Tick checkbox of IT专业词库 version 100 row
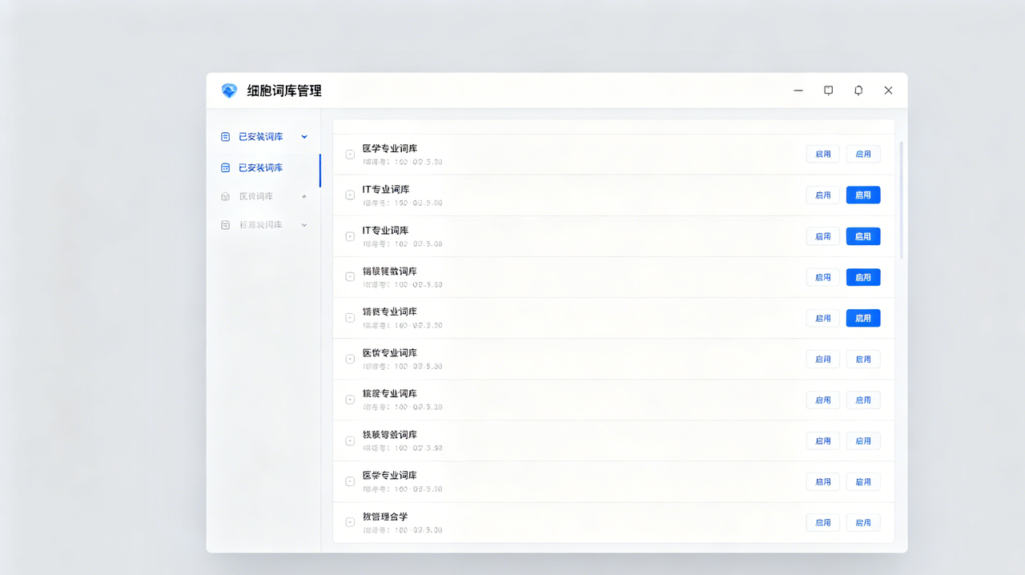The image size is (1025, 575). tap(350, 236)
